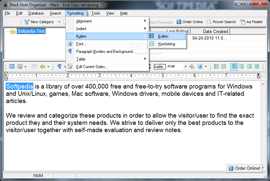Click the Softpedia Test folder icon
Screen dimensions: 270x181
tap(13, 32)
